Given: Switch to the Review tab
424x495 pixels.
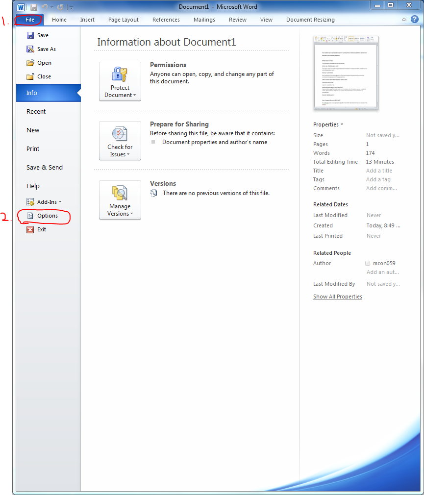Looking at the screenshot, I should 238,20.
